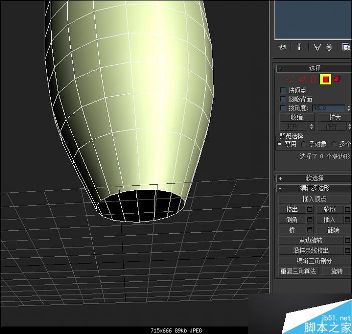
Task: Click the 轮廓 button
Action: (330, 210)
